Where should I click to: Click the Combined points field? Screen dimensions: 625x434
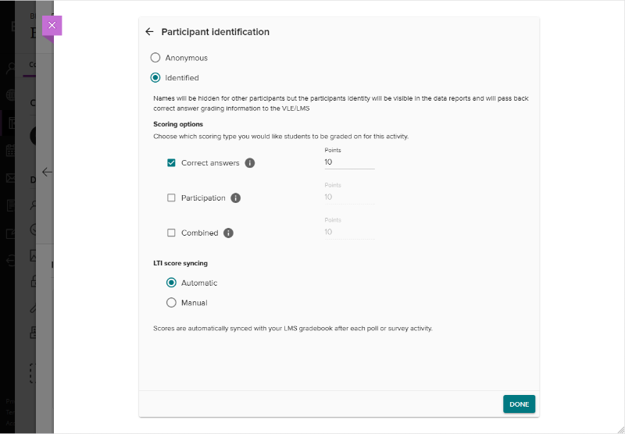pos(348,232)
